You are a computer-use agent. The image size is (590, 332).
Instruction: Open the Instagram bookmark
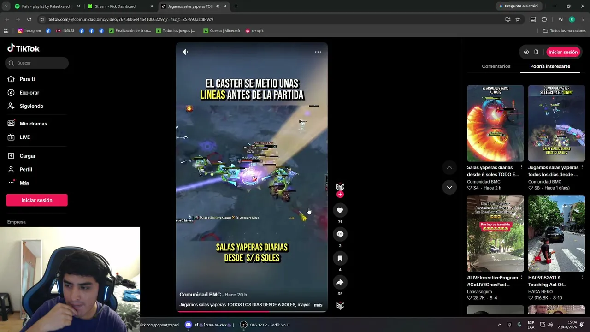point(29,31)
